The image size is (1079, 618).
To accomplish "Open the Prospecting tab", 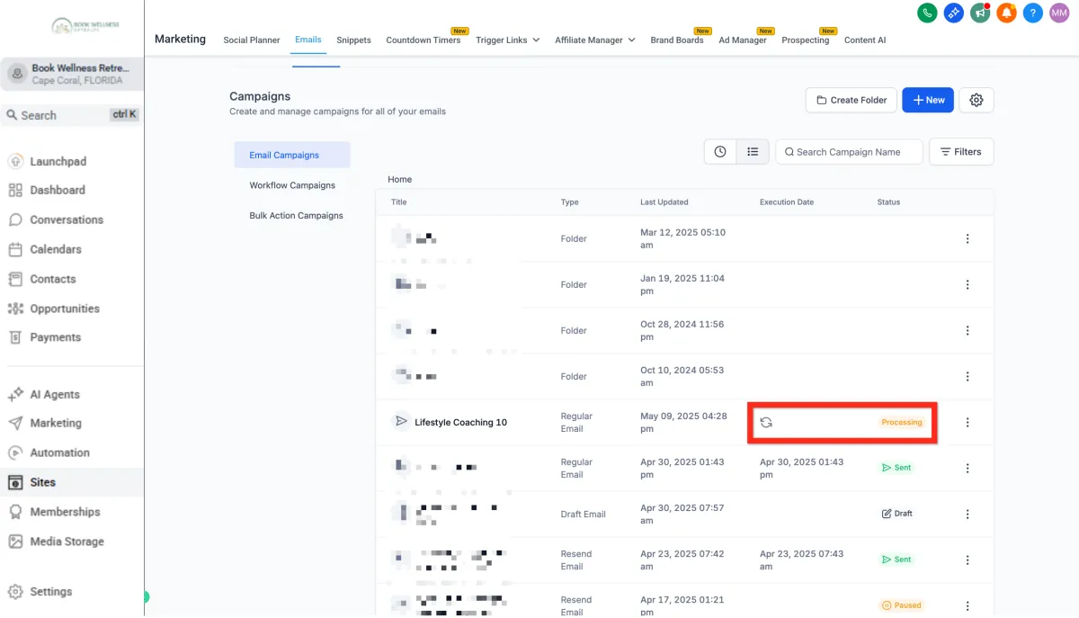I will [x=806, y=40].
